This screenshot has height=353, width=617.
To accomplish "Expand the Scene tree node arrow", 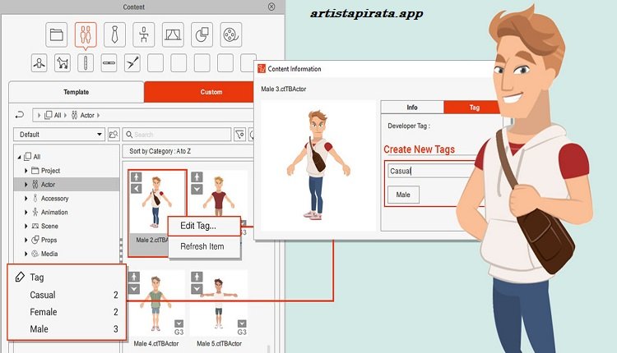I will click(x=26, y=226).
